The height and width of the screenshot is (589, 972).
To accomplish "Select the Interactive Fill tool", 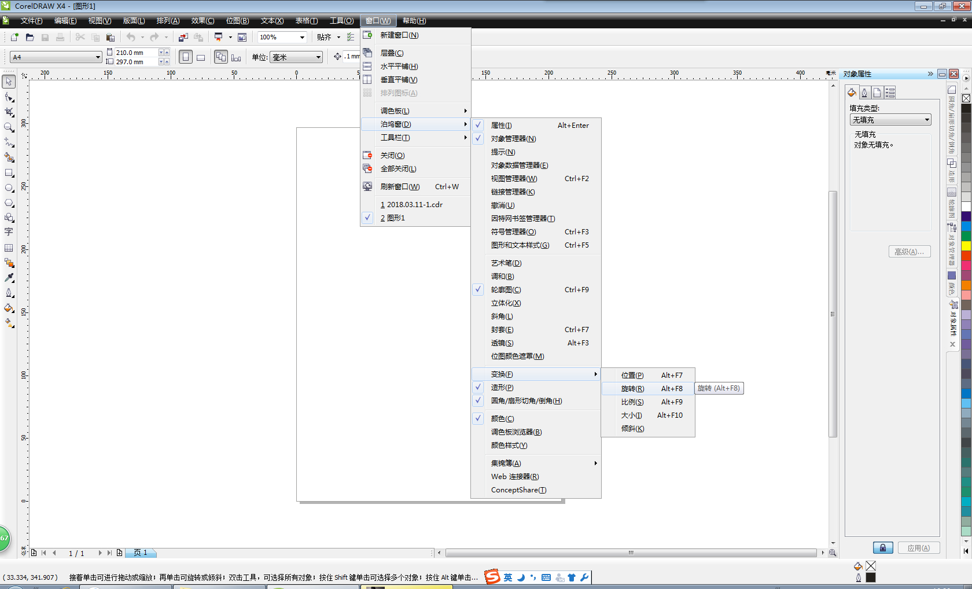I will pyautogui.click(x=9, y=323).
